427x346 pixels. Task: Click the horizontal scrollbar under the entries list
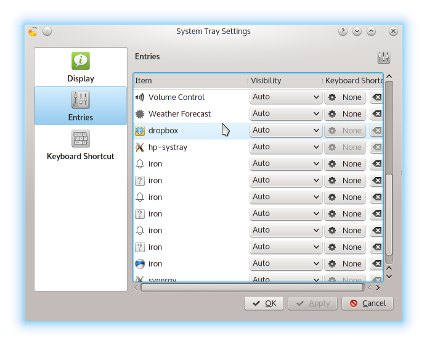251,287
